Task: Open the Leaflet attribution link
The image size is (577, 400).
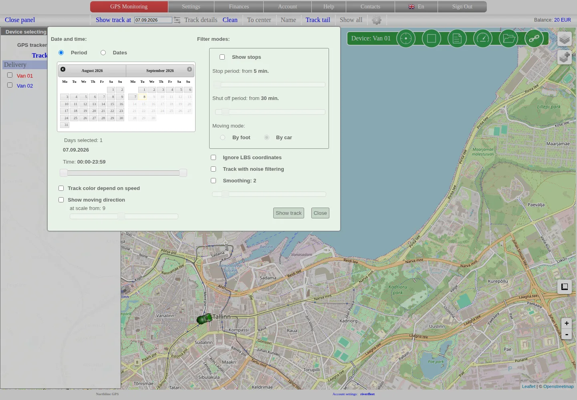Action: [529, 386]
